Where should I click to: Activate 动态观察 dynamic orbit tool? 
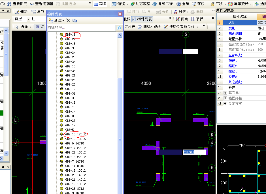click(140, 4)
